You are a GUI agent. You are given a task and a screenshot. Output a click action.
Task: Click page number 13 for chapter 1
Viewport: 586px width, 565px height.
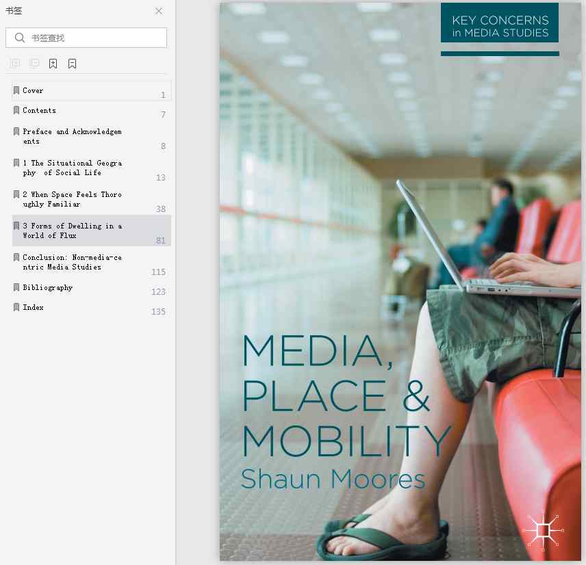click(x=161, y=177)
